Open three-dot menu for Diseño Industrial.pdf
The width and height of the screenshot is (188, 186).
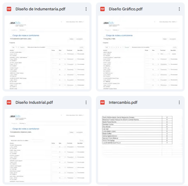[86, 102]
